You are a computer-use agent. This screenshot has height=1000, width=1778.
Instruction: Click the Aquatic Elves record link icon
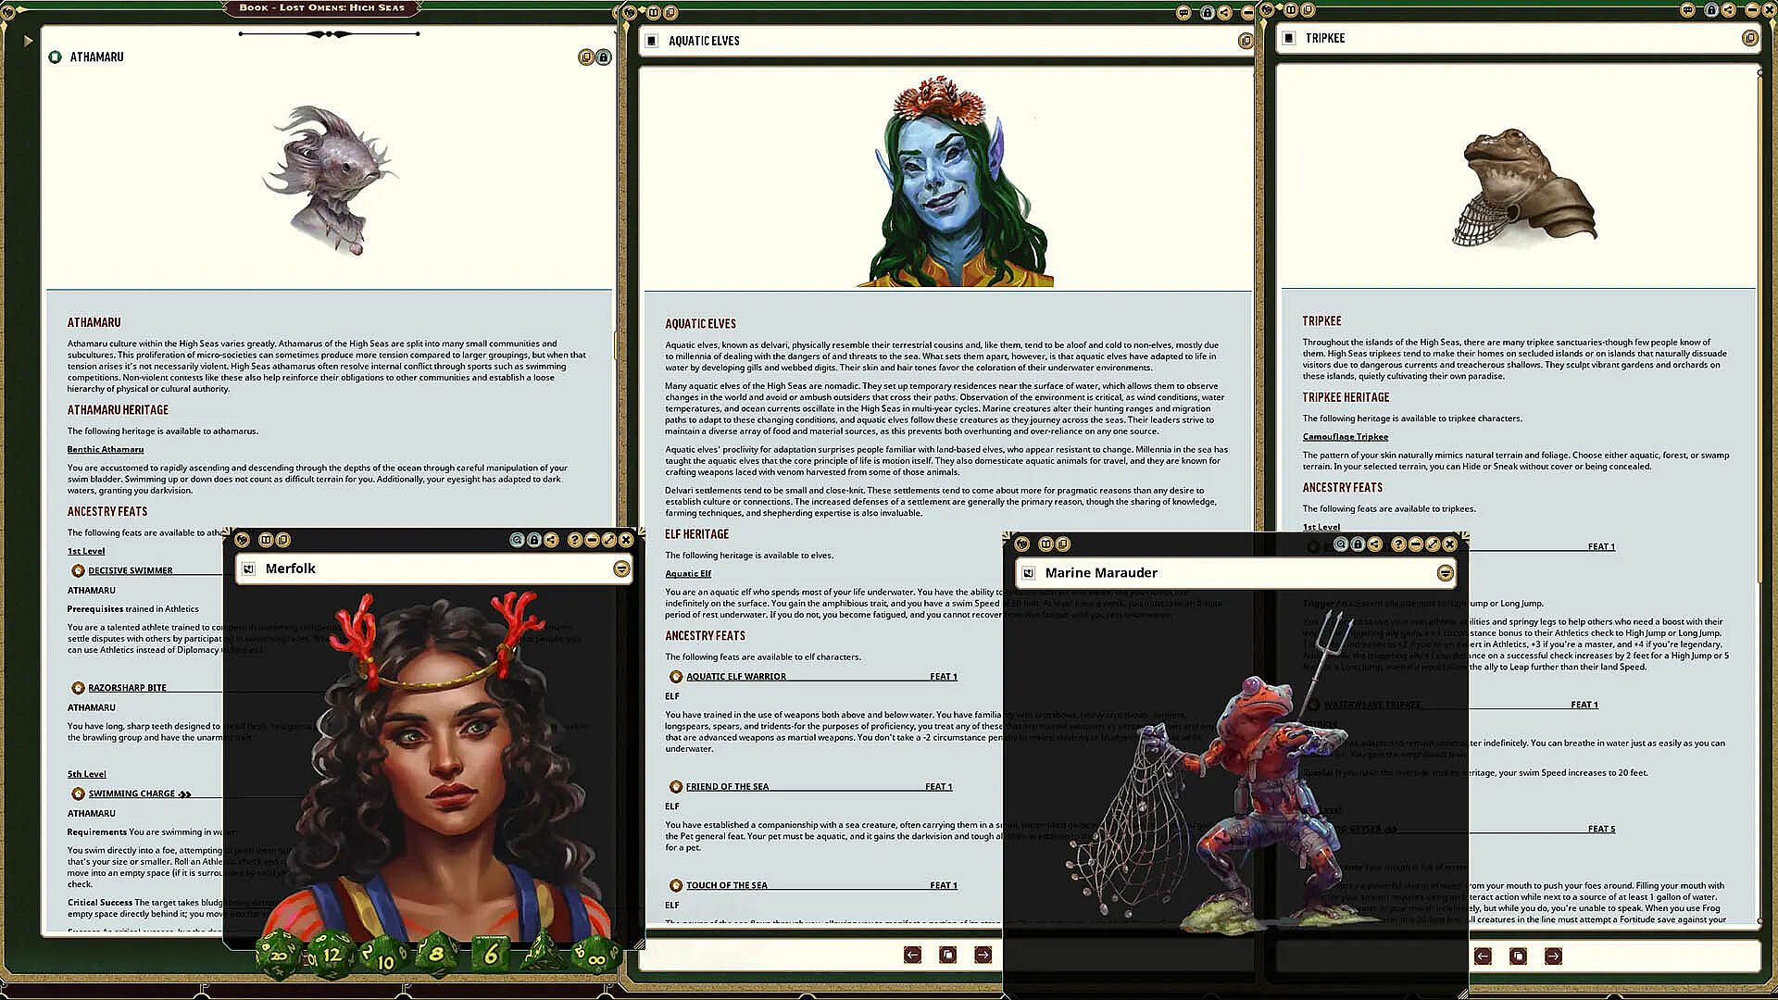tap(652, 41)
